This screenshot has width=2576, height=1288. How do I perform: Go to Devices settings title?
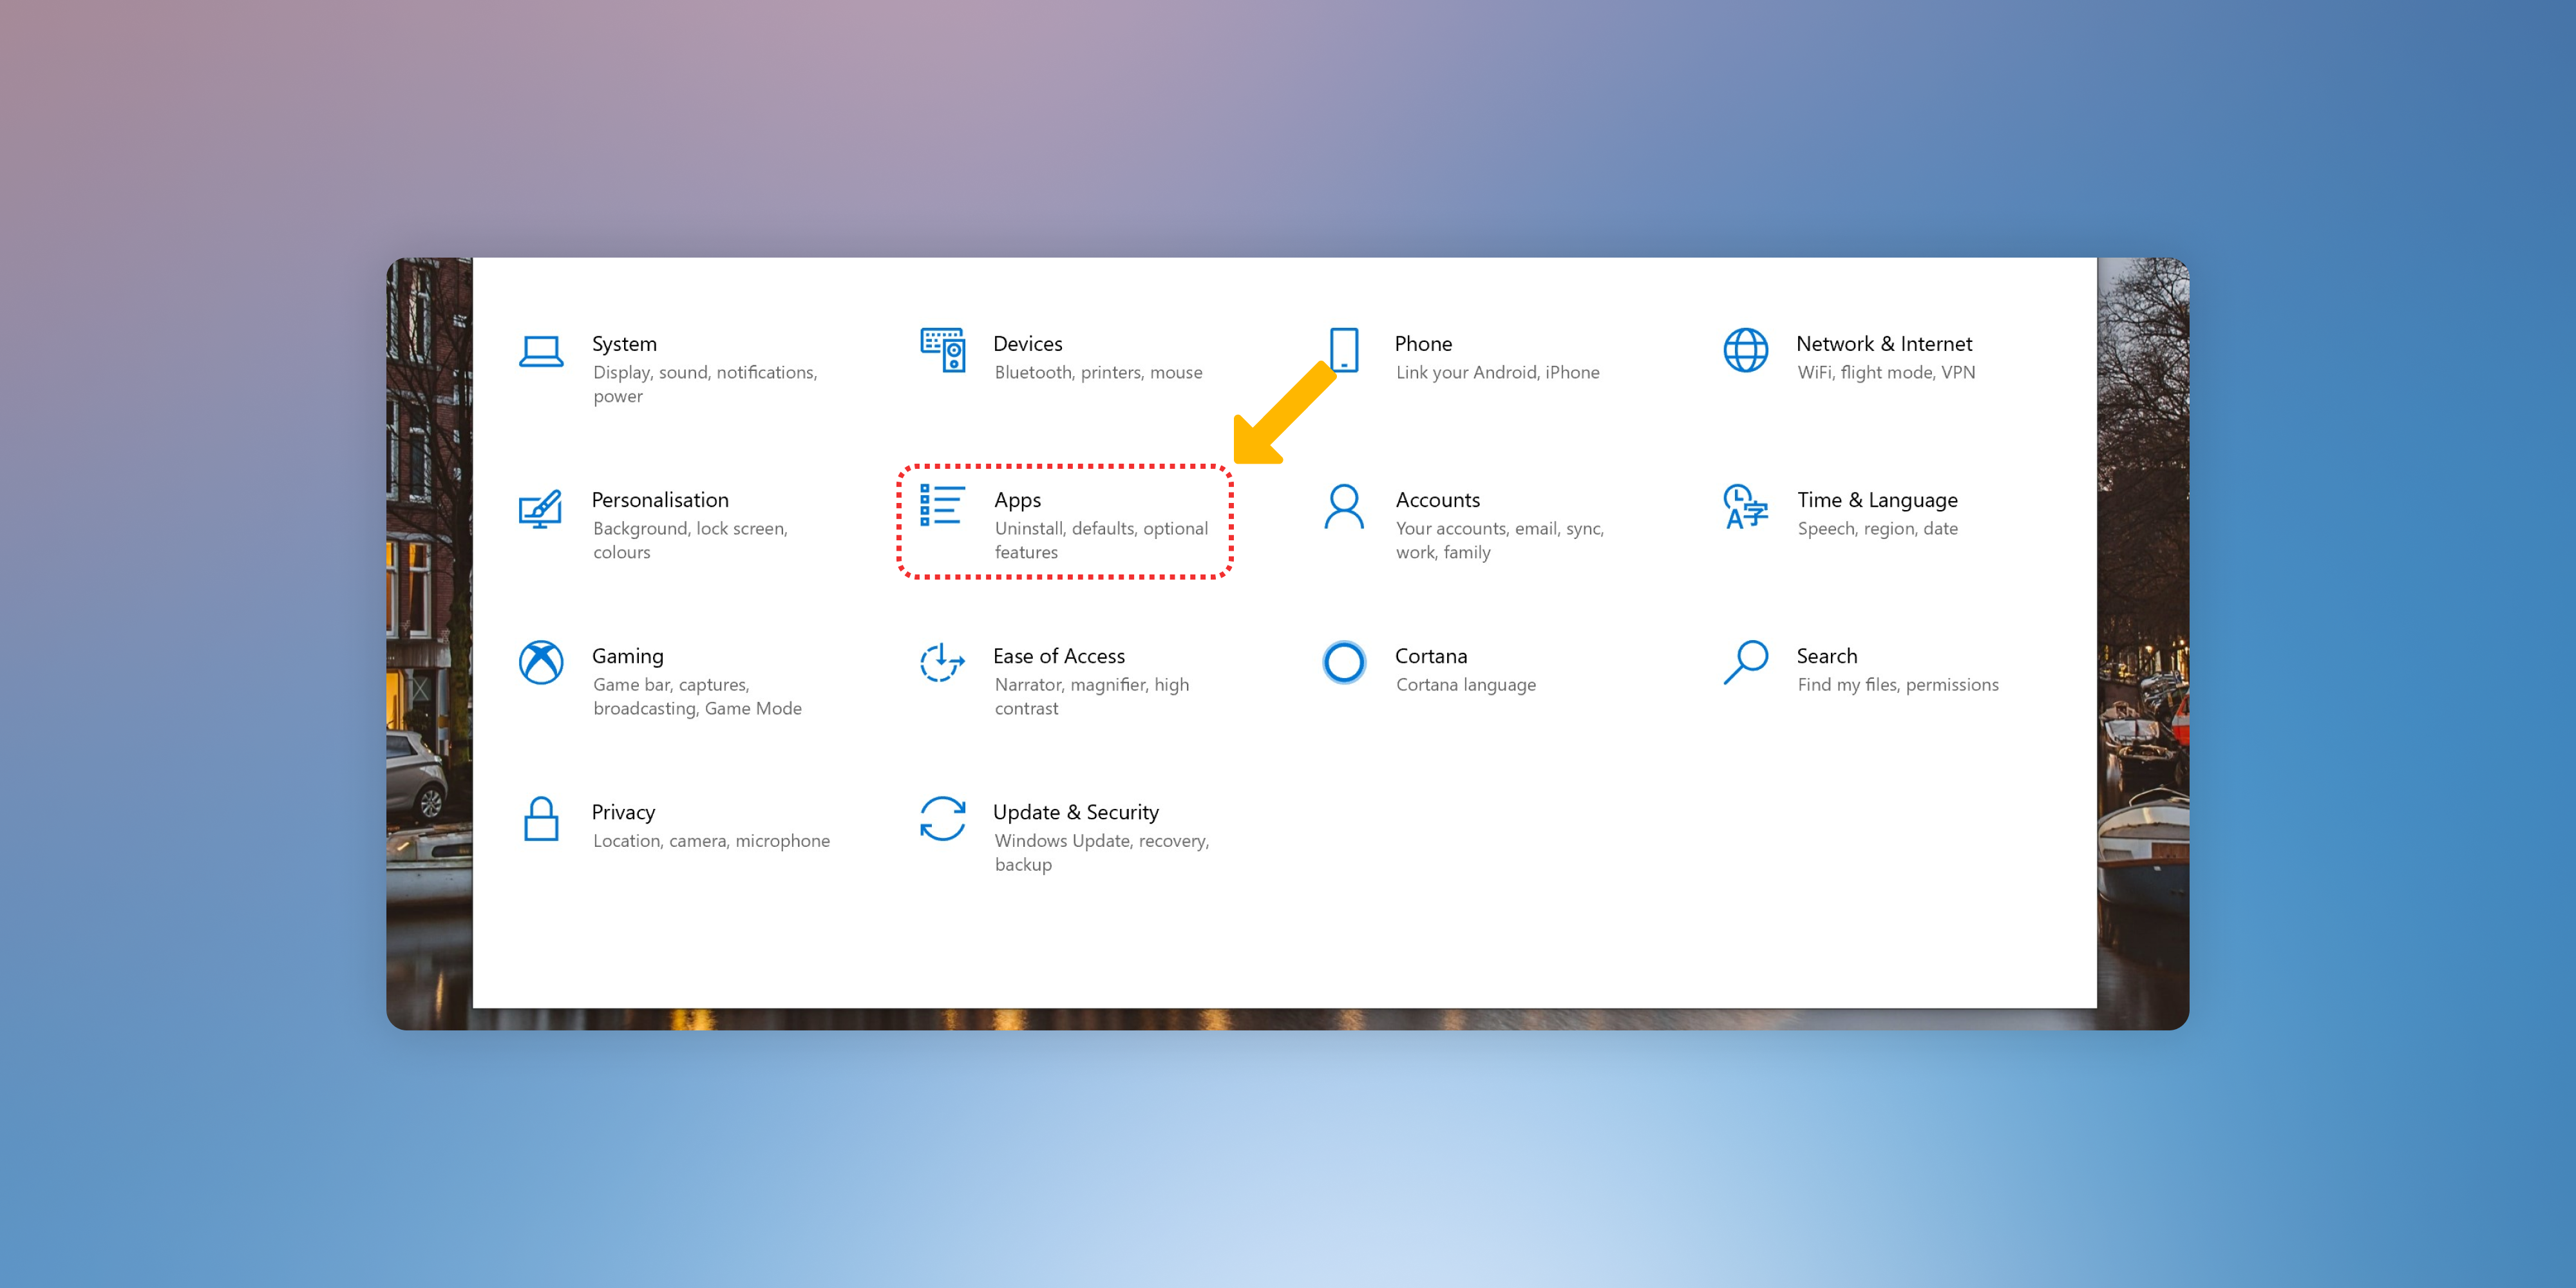pyautogui.click(x=1028, y=344)
